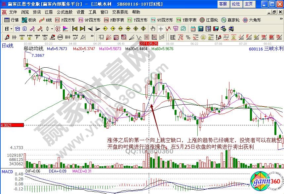Open the 公式选股 menu
Viewport: 284px width, 194px height.
point(64,12)
